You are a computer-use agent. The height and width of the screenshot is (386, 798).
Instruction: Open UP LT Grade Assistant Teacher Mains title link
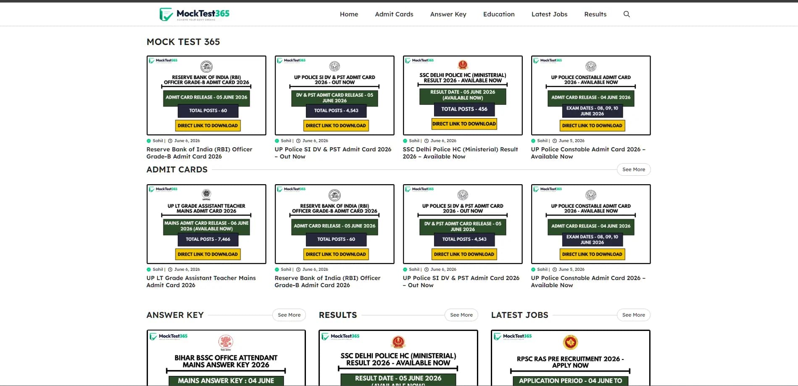coord(201,281)
